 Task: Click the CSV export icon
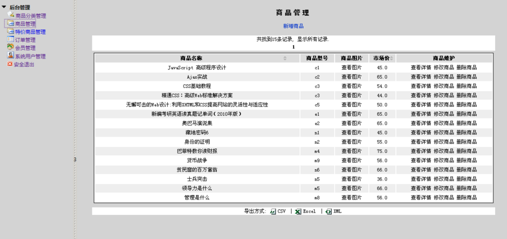click(x=273, y=211)
